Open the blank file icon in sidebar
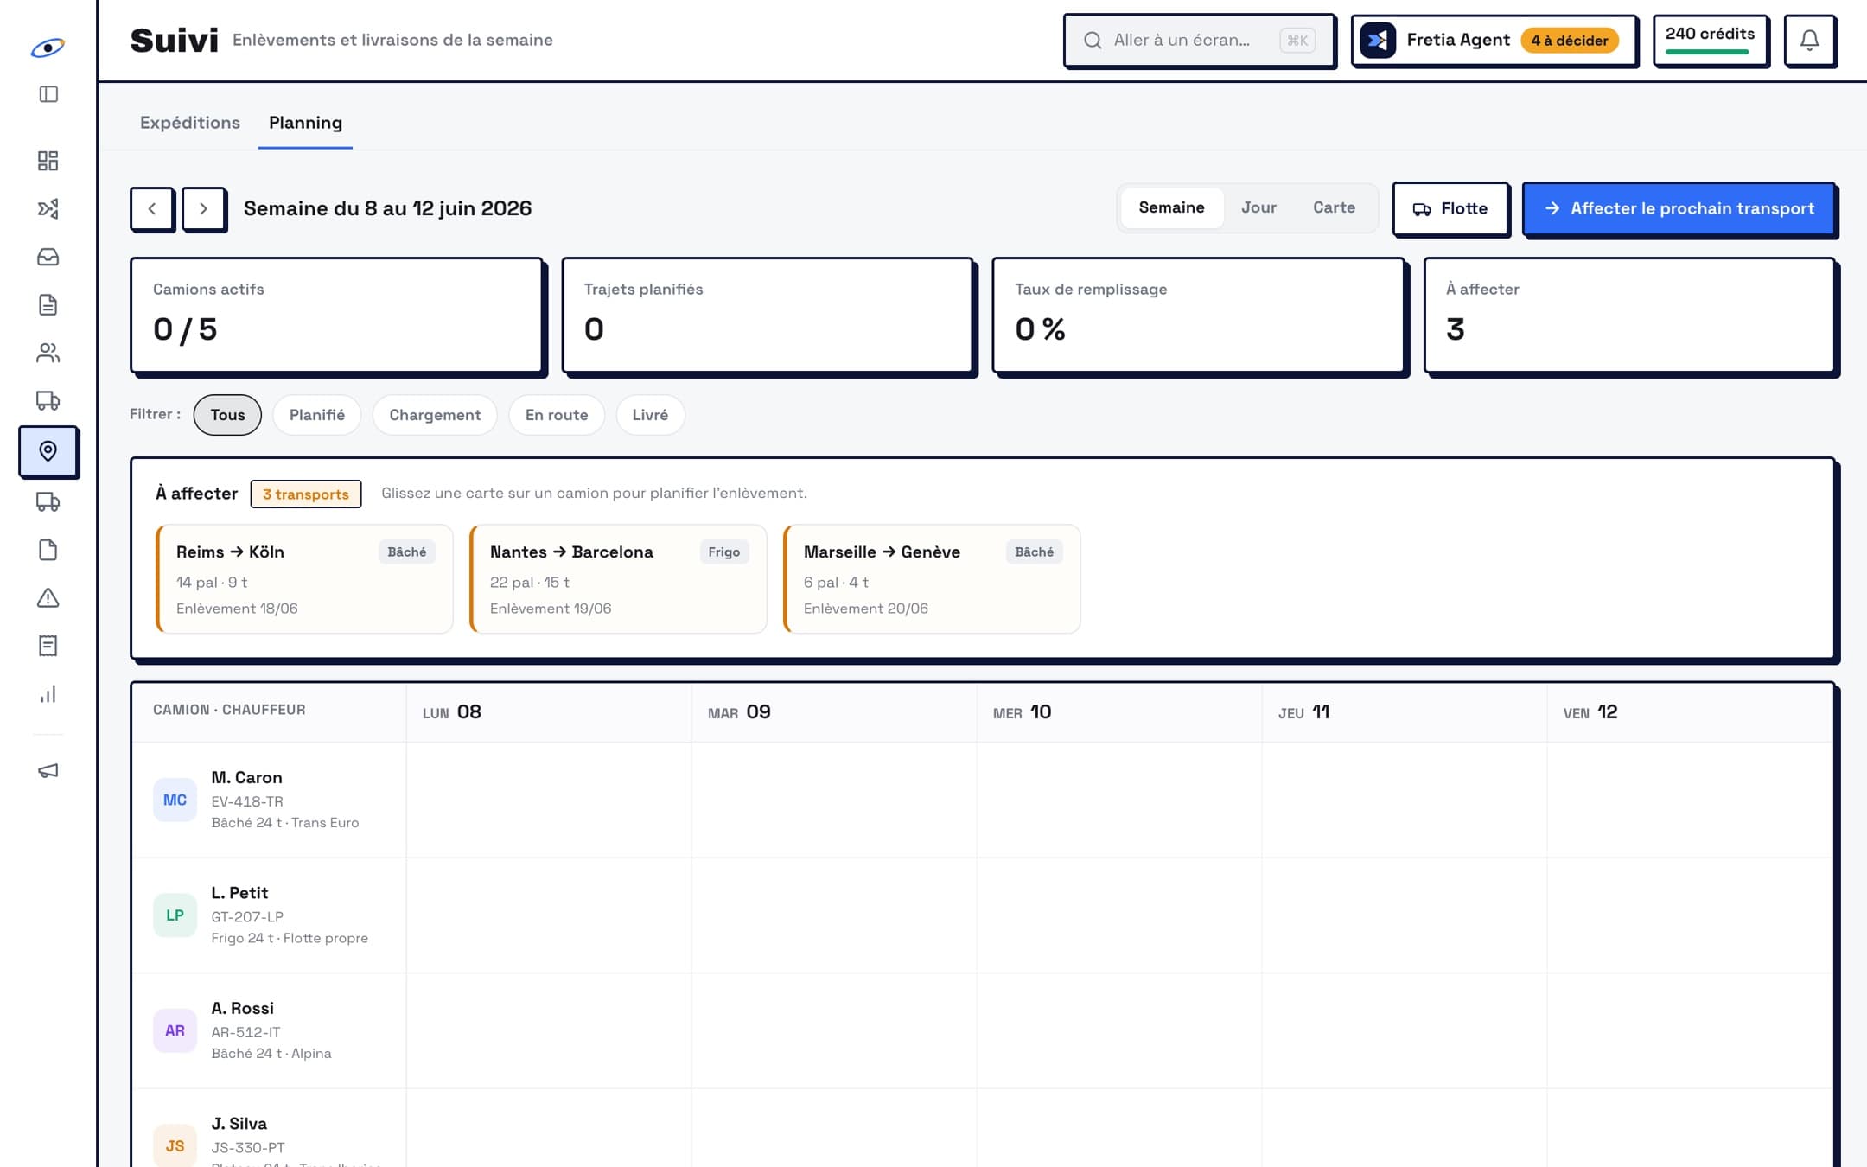The image size is (1867, 1167). pyautogui.click(x=48, y=550)
